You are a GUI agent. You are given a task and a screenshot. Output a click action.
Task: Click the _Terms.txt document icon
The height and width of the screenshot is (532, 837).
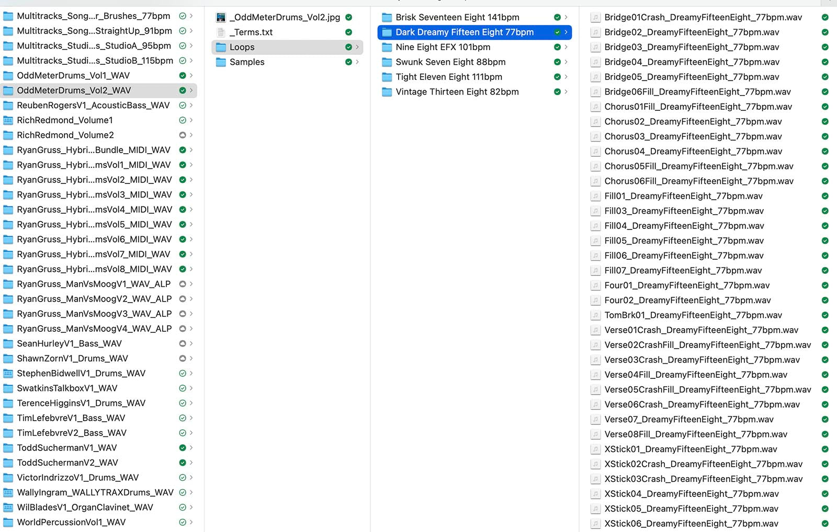(x=221, y=32)
